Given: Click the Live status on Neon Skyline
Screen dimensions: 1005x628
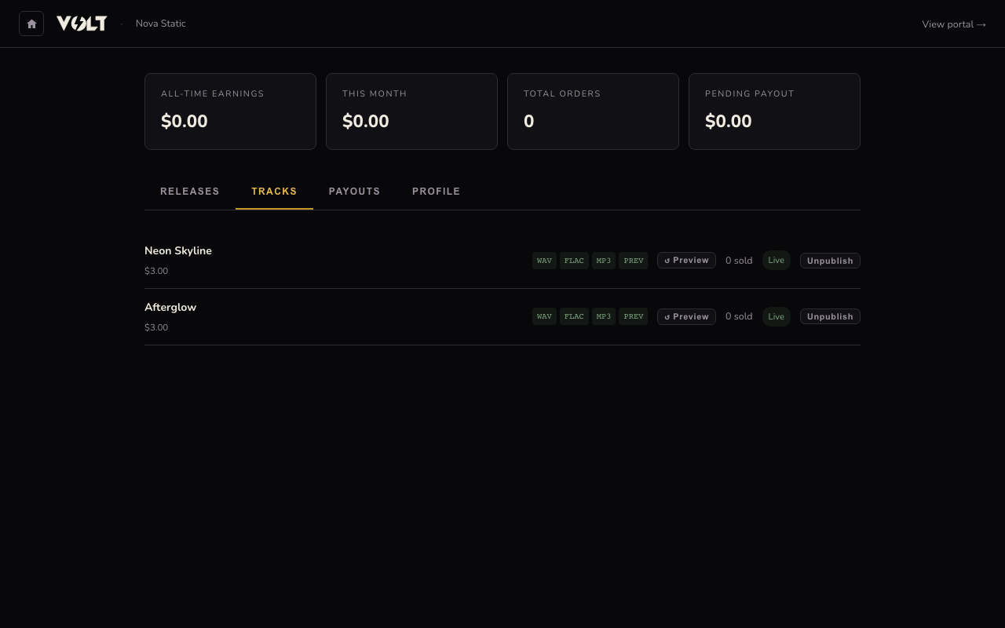Looking at the screenshot, I should (x=777, y=261).
